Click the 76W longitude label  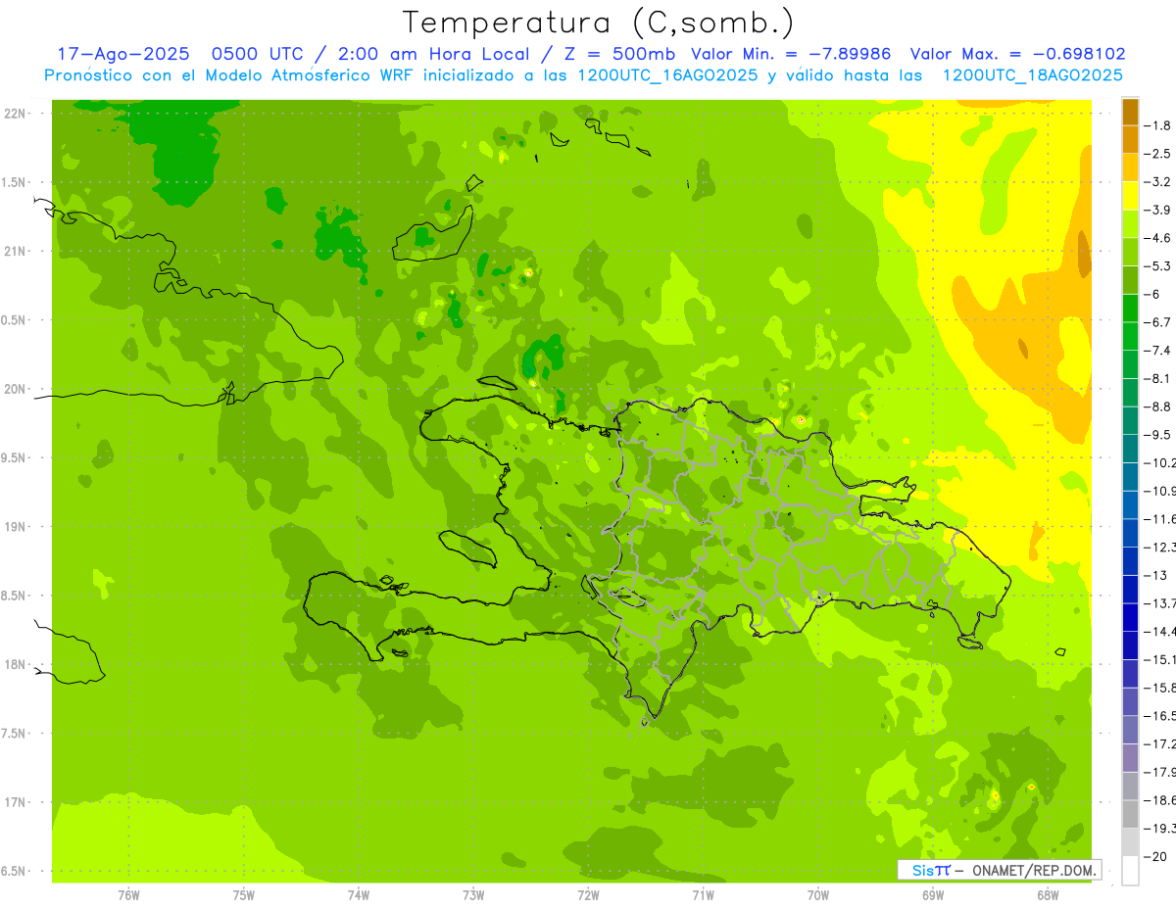tap(128, 895)
